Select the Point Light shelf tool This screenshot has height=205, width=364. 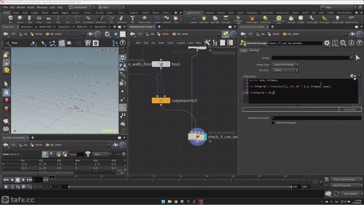click(204, 19)
